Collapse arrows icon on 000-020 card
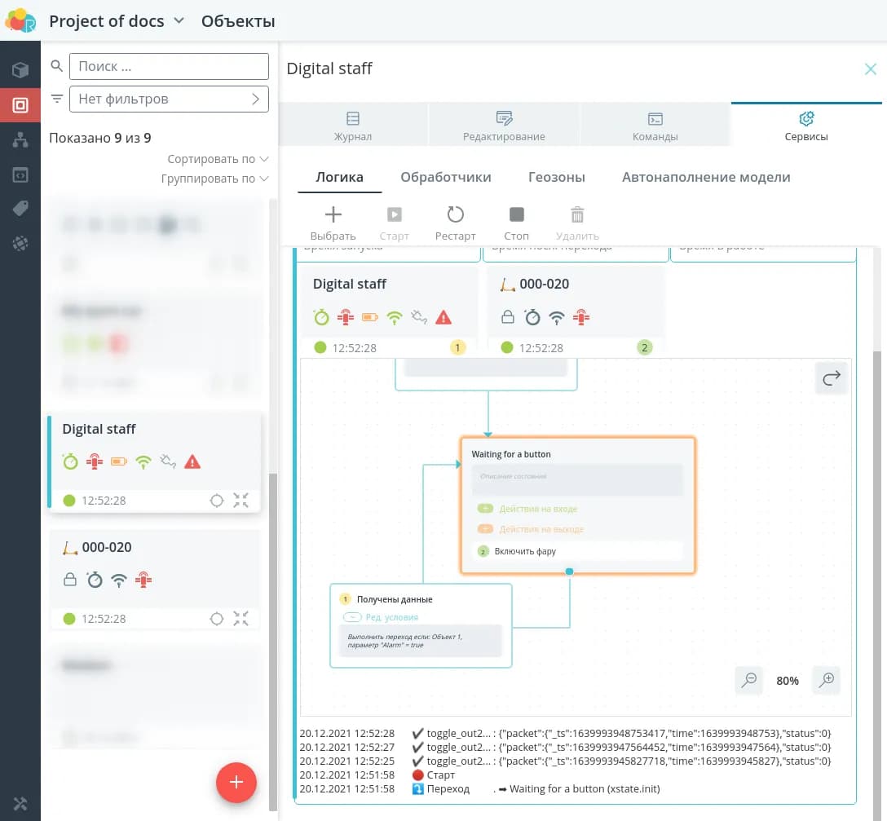The height and width of the screenshot is (821, 887). (x=241, y=619)
